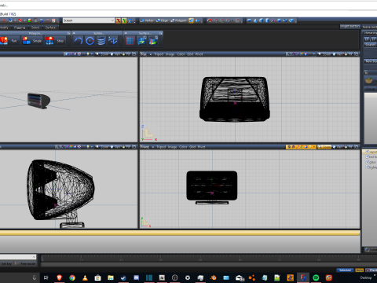
Task: Click the hierarchy nodes toolbar icon
Action: [x=273, y=20]
